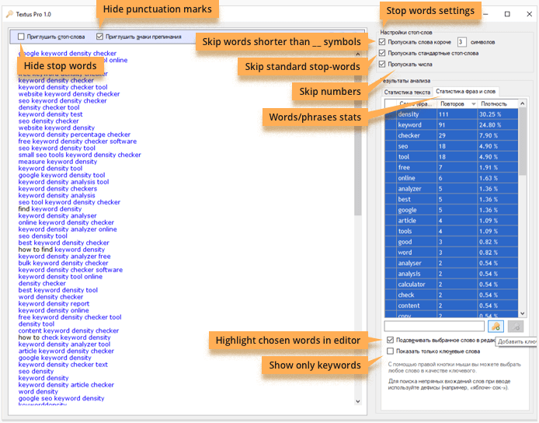Click the '111' repeats cell
Screen dimensions: 539x423
tap(457, 114)
